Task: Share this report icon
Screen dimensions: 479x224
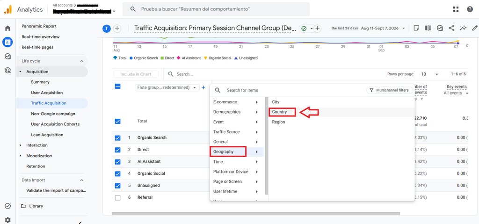Action: (x=451, y=28)
